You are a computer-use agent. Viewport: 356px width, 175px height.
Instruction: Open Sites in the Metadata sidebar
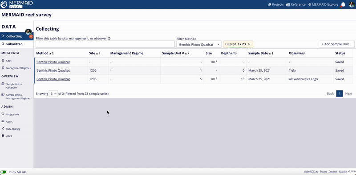(9, 61)
